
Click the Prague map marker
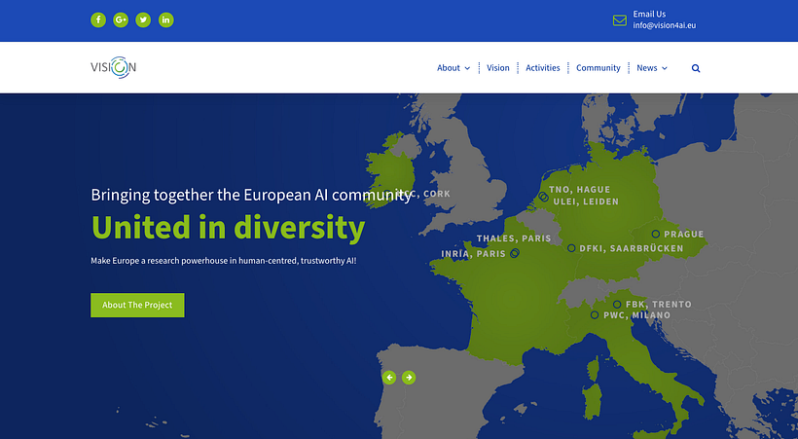point(656,234)
